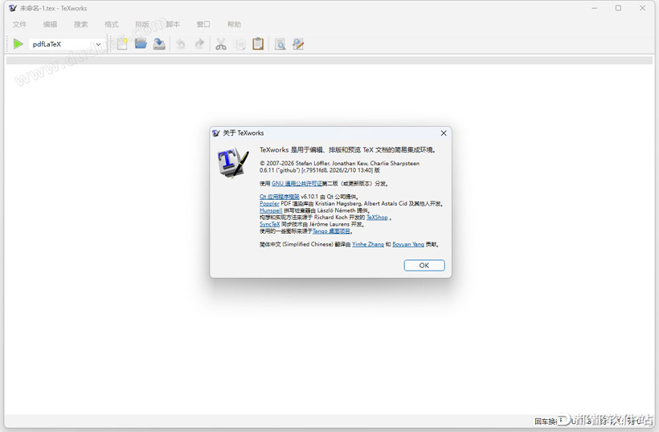
Task: Open the TeXShop hyperlink
Action: click(x=377, y=218)
